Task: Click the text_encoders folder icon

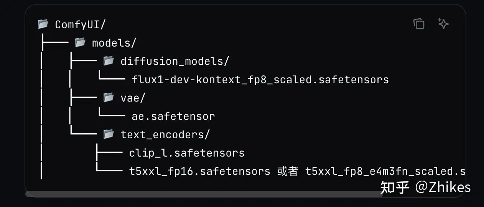Action: pos(109,134)
